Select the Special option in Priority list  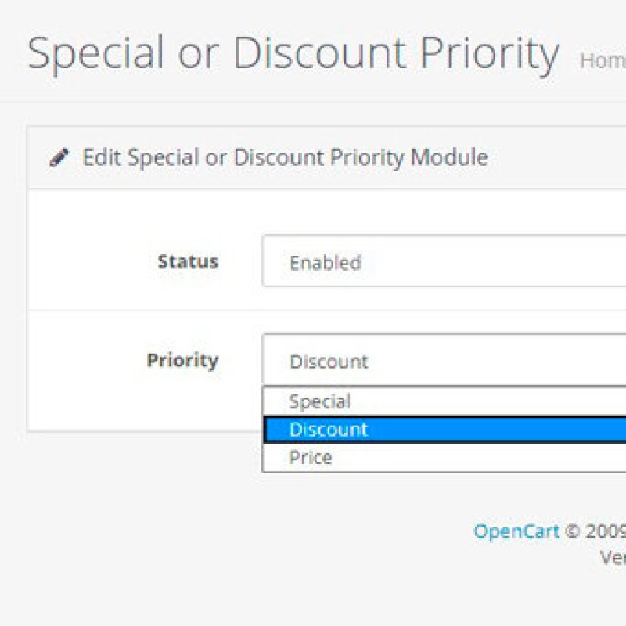320,402
